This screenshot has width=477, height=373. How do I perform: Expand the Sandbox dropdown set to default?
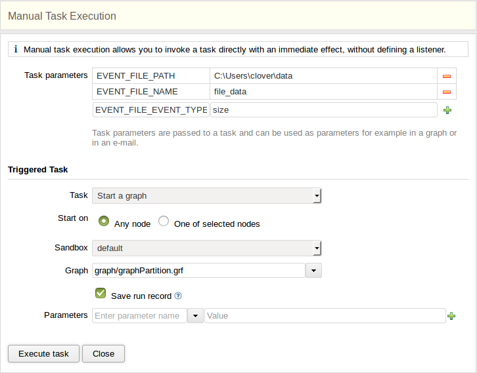coord(206,248)
